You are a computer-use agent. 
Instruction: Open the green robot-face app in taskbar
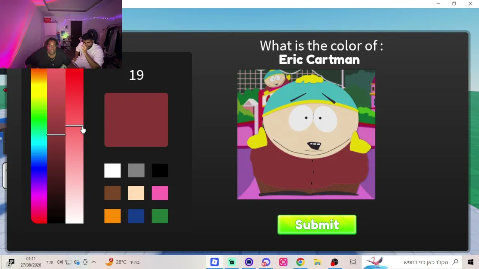(232, 262)
